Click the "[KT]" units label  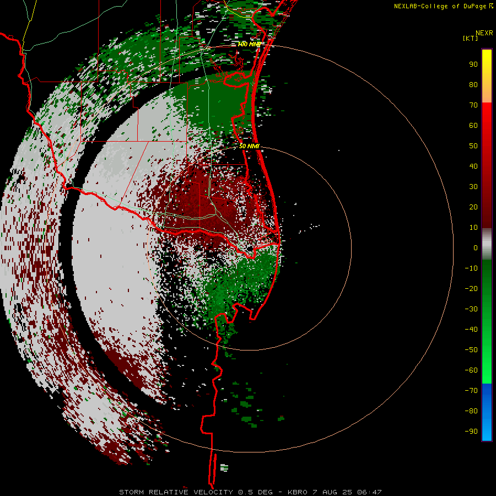coord(471,38)
